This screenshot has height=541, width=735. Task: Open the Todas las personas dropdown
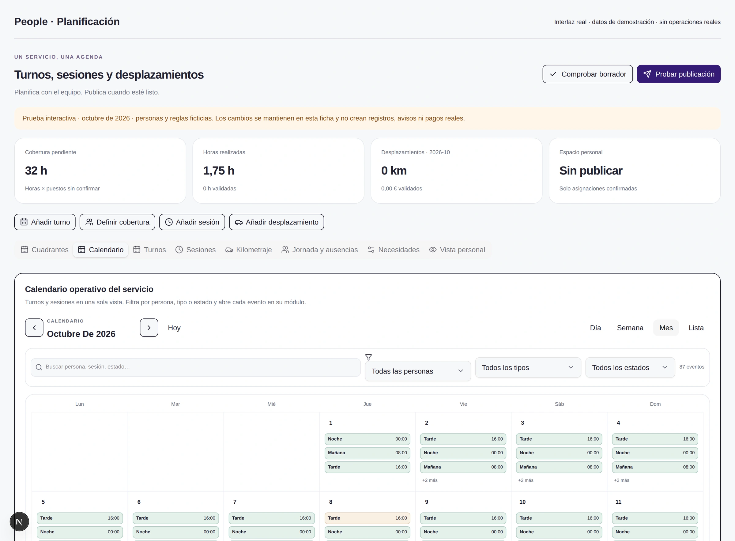tap(418, 371)
